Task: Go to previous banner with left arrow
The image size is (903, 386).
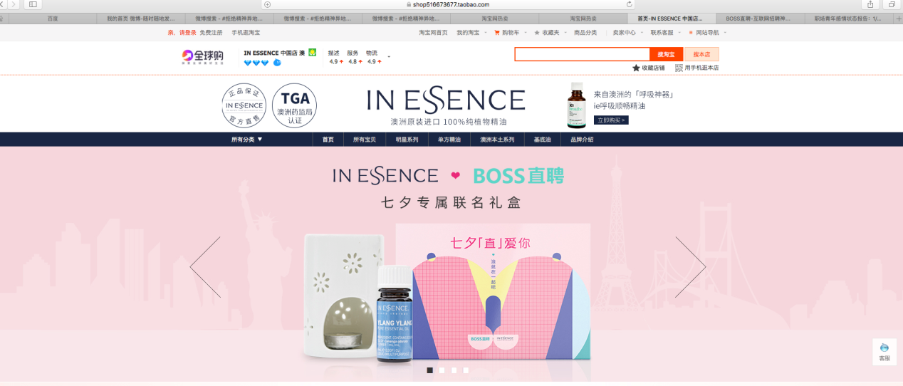Action: pyautogui.click(x=205, y=267)
